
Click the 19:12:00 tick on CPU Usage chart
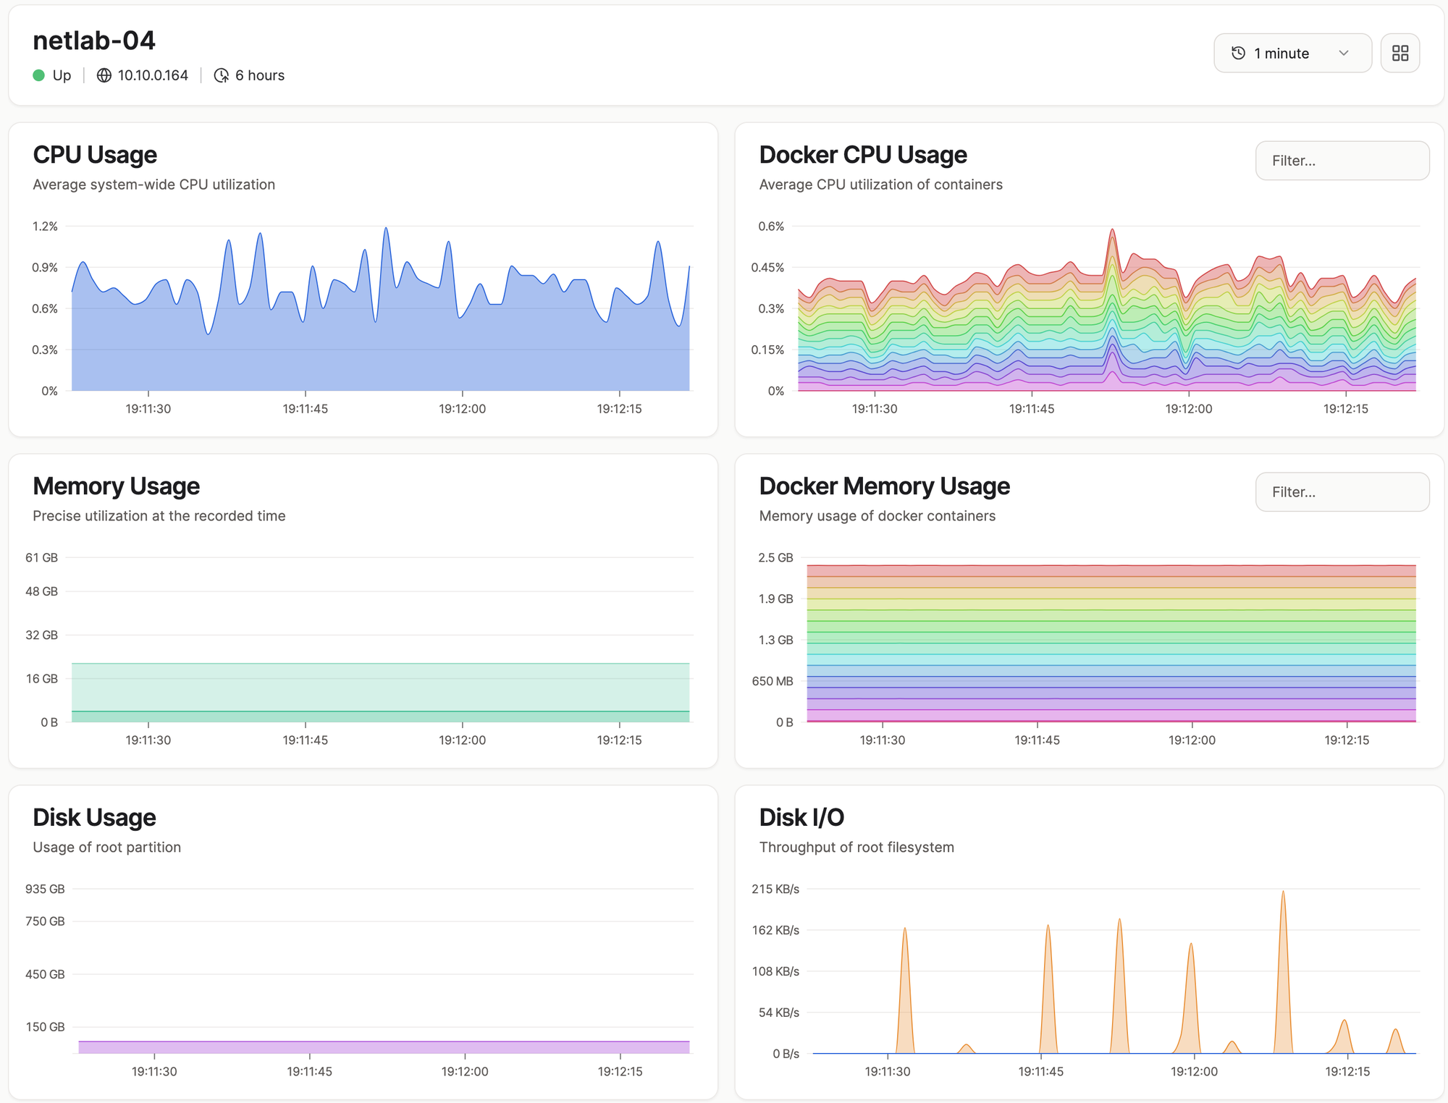(x=462, y=409)
